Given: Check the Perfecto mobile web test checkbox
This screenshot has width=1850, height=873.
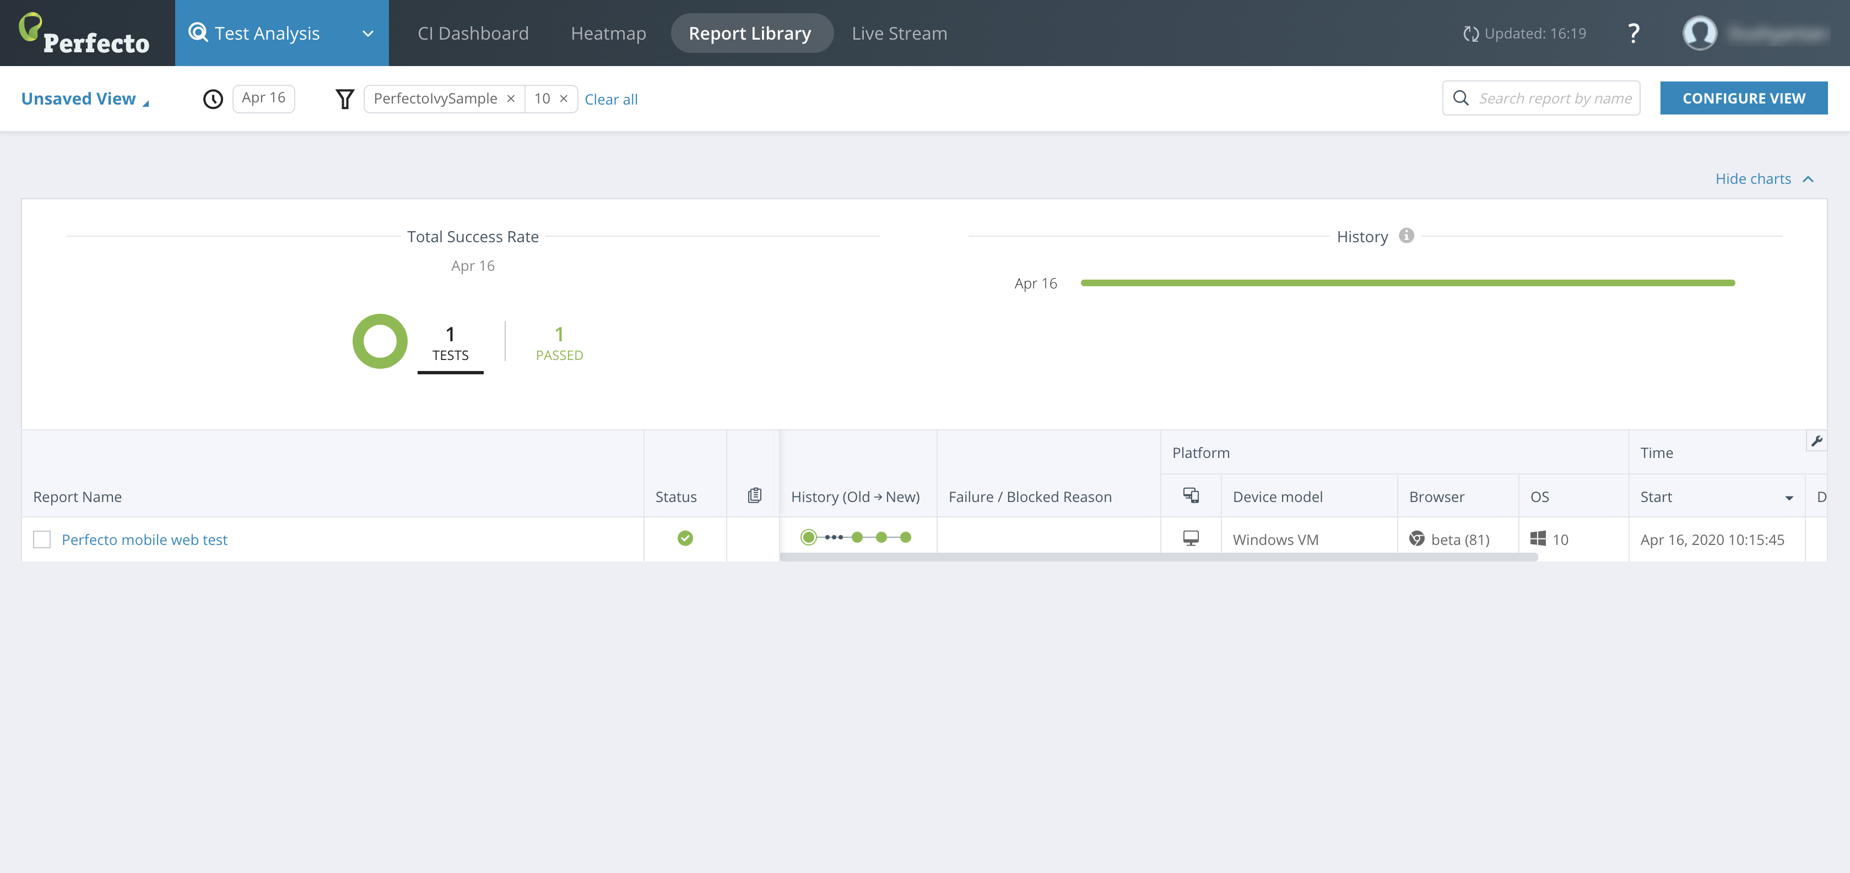Looking at the screenshot, I should [x=42, y=539].
